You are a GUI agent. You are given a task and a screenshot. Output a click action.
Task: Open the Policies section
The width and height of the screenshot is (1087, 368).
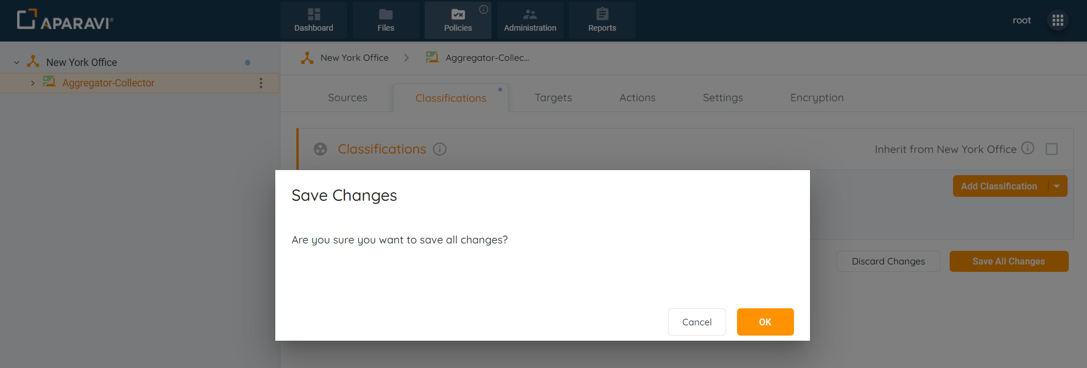[x=458, y=20]
